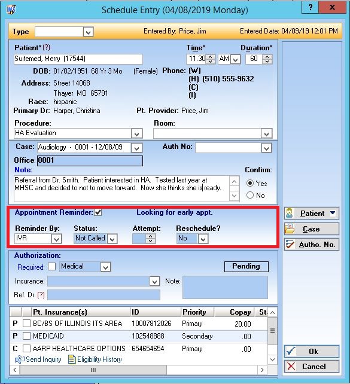Expand the Type dropdown
Image resolution: width=350 pixels, height=384 pixels.
pos(88,32)
